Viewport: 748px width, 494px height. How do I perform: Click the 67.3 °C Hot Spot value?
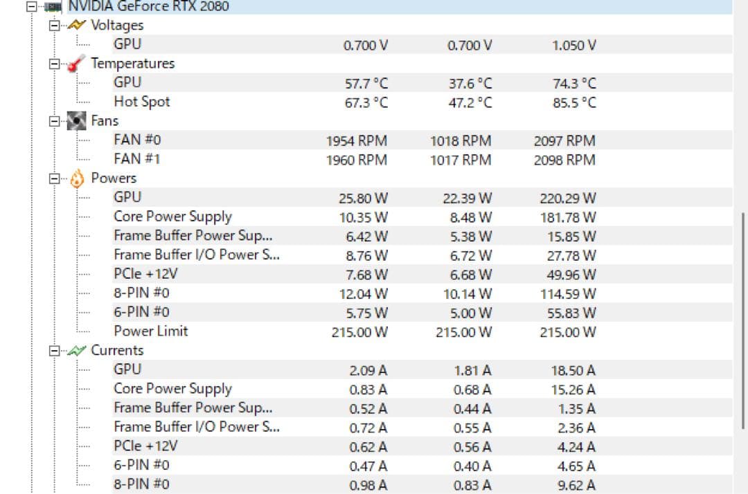(x=366, y=102)
